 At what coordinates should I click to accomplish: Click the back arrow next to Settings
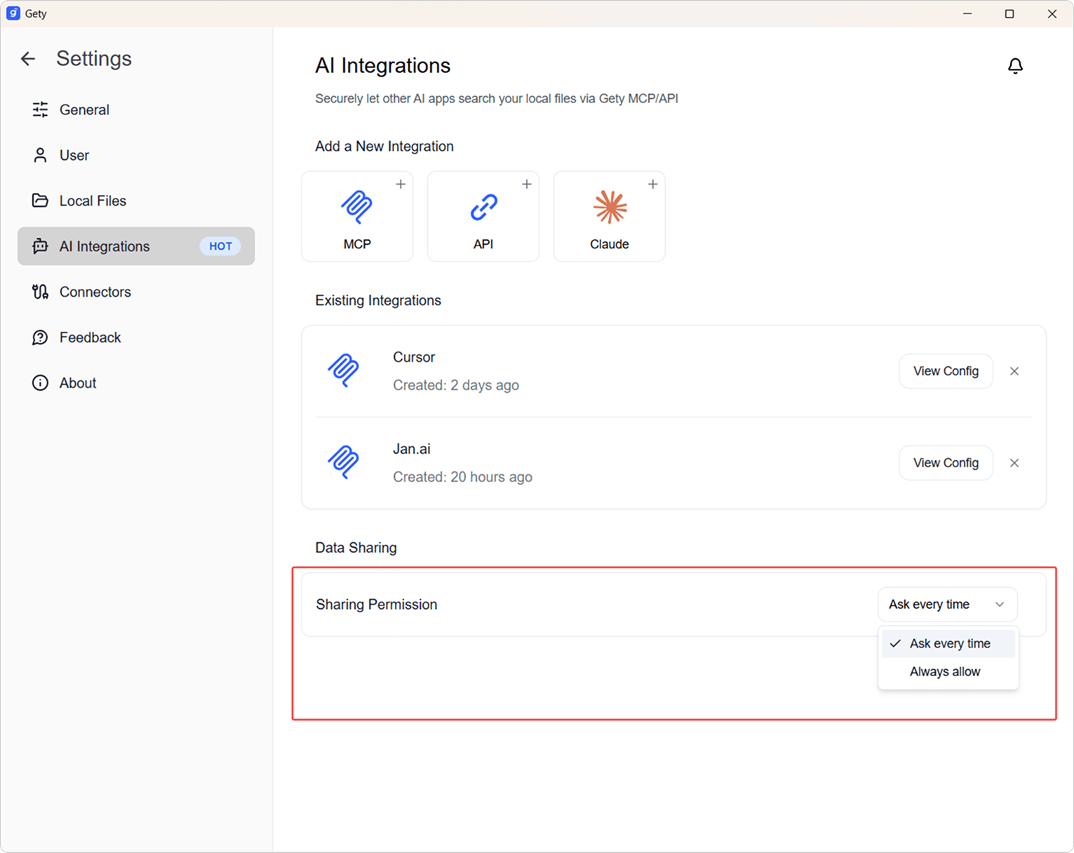point(28,59)
